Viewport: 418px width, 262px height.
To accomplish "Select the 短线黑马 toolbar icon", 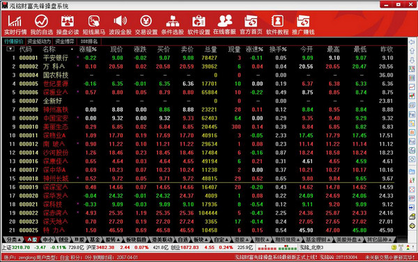I will pos(94,24).
